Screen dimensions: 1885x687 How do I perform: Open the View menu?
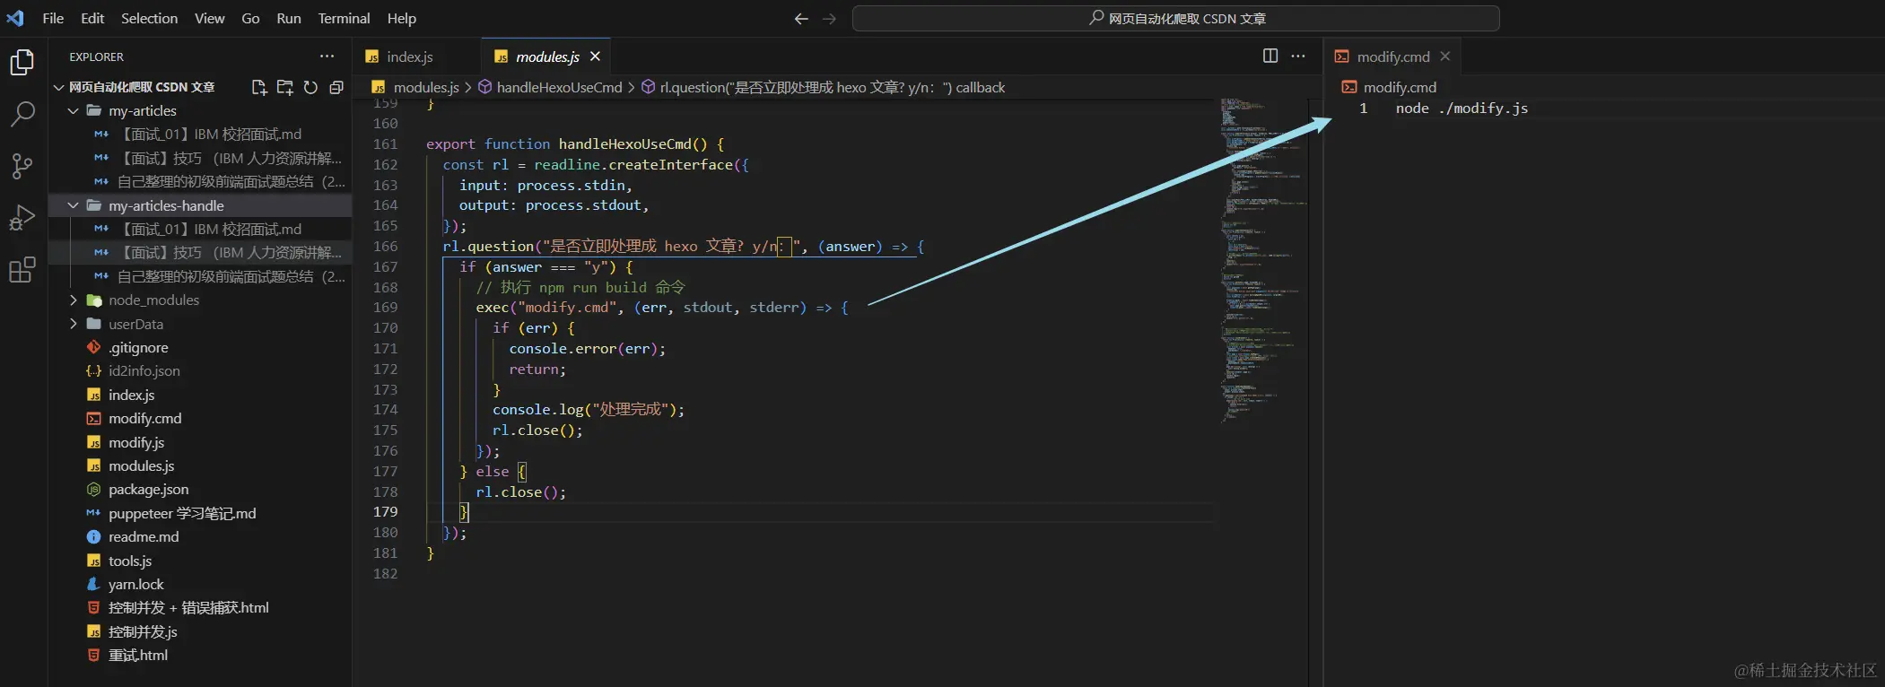(x=209, y=18)
